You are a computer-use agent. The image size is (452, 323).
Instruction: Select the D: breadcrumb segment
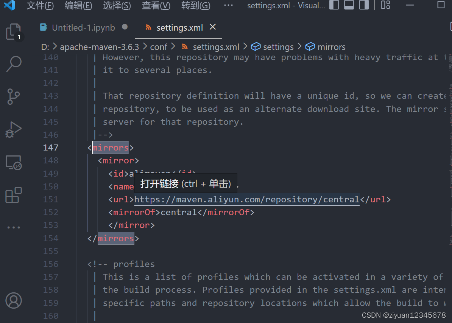point(45,47)
